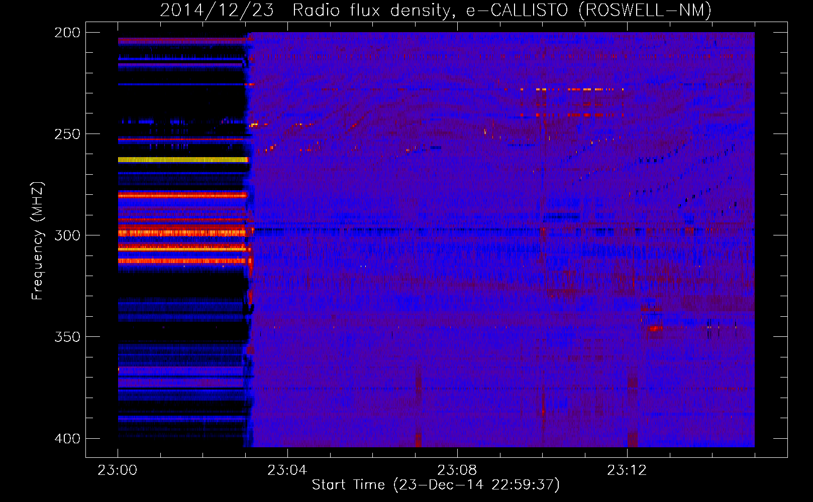Click the plot title "2014/12/23 Radio flux density, e-CALLISTO (ROSWELL-NM)"
This screenshot has height=502, width=813.
coord(436,10)
